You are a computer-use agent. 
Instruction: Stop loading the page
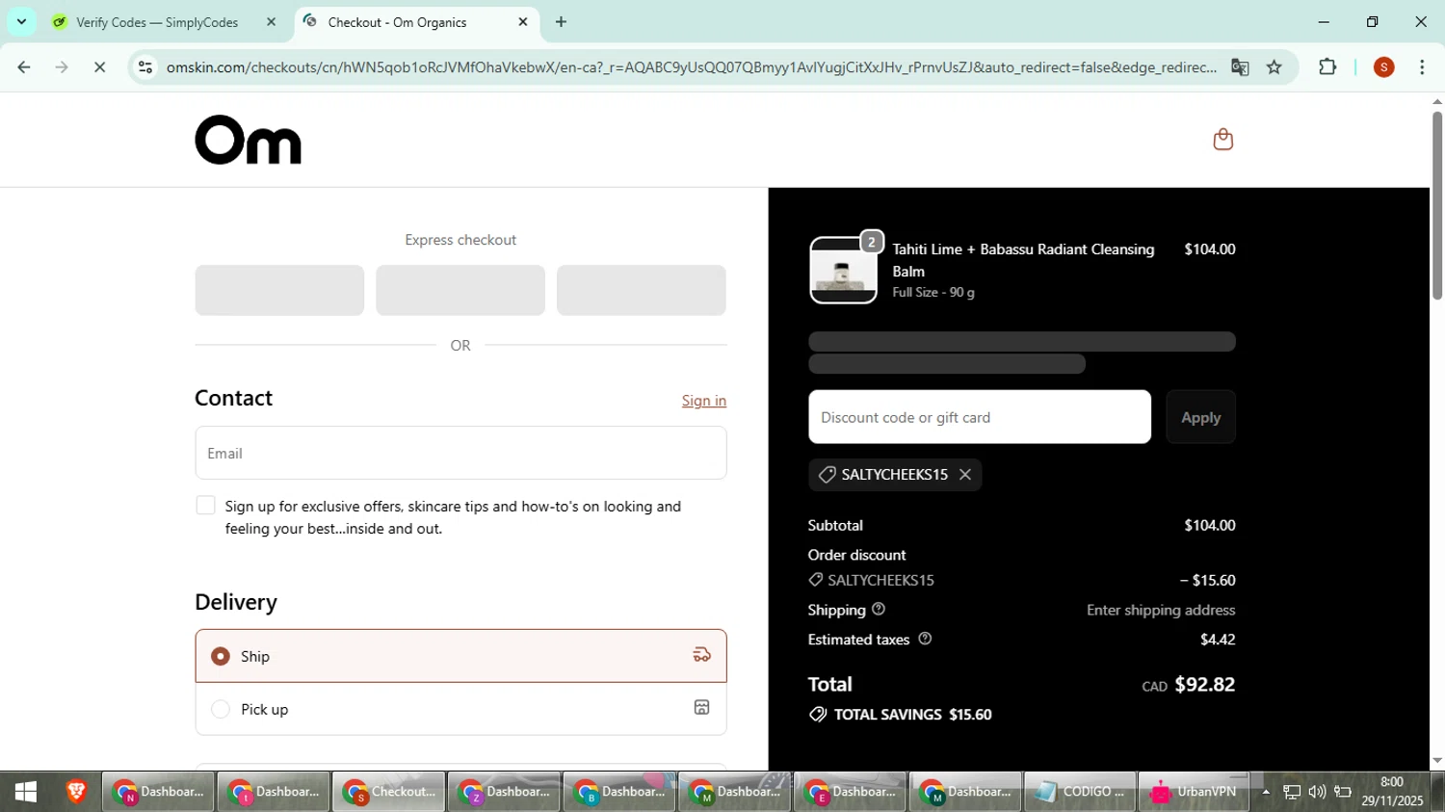point(99,67)
